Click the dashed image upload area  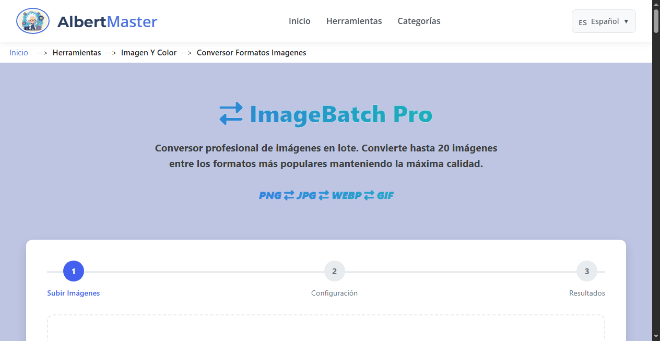tap(326, 329)
